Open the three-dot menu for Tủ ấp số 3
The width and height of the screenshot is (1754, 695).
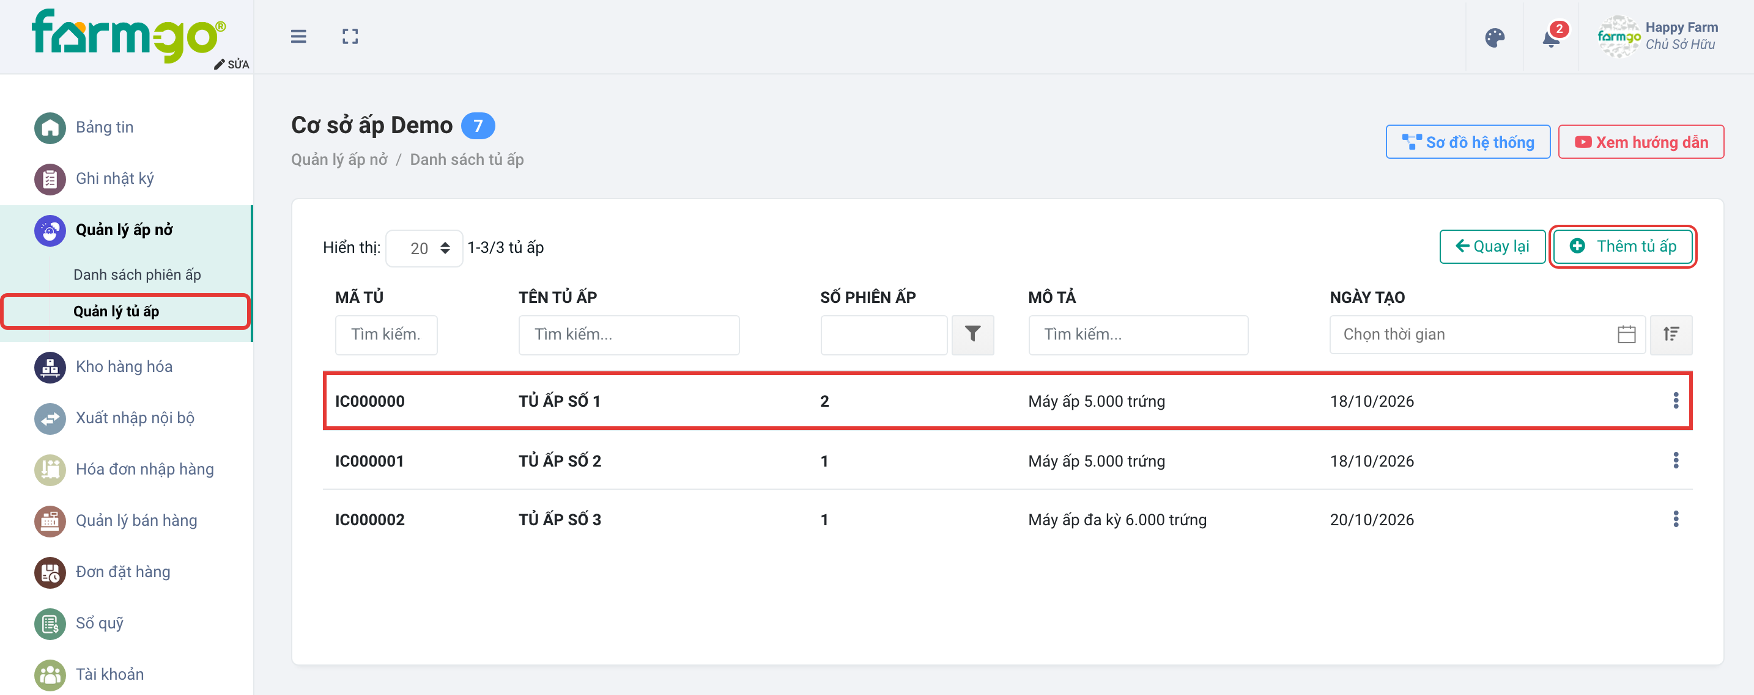point(1676,519)
